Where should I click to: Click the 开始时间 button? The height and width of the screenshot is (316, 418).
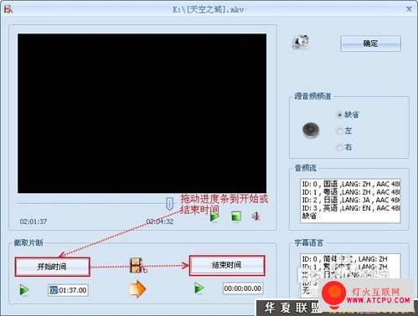[x=53, y=267]
